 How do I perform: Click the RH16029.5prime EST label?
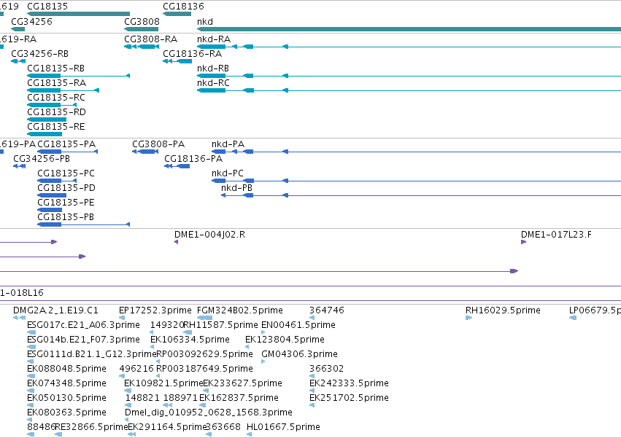(503, 310)
